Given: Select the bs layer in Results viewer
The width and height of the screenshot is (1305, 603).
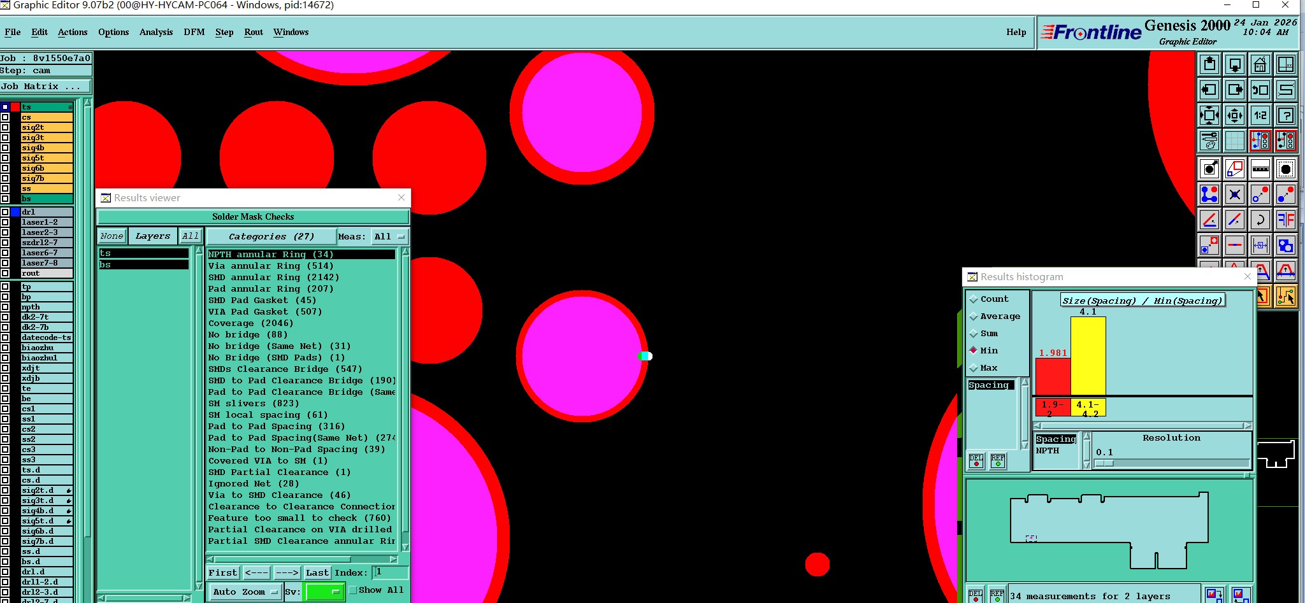Looking at the screenshot, I should tap(143, 265).
